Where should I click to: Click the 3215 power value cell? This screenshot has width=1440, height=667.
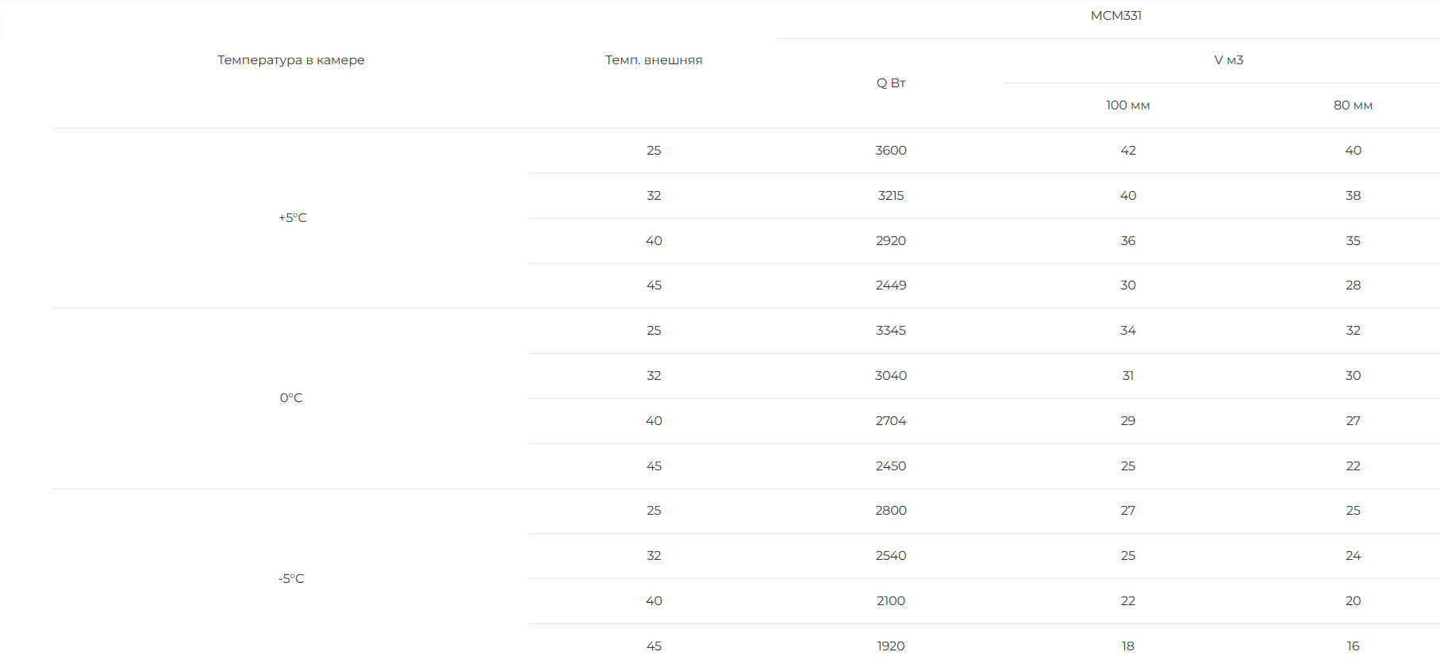(891, 196)
